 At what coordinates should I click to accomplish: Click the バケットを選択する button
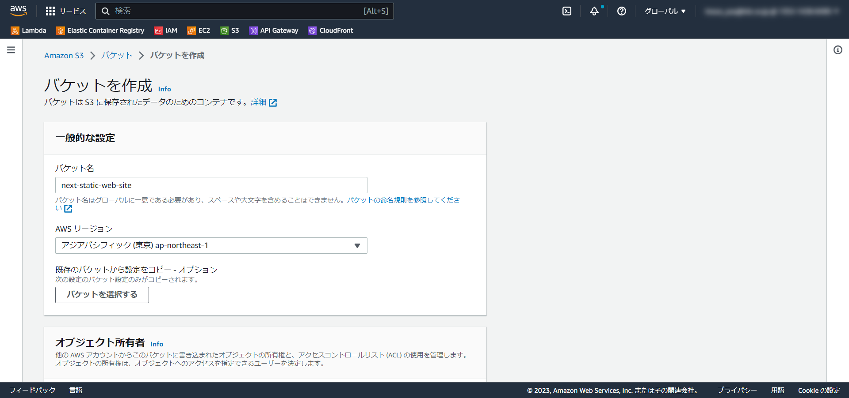pyautogui.click(x=102, y=295)
